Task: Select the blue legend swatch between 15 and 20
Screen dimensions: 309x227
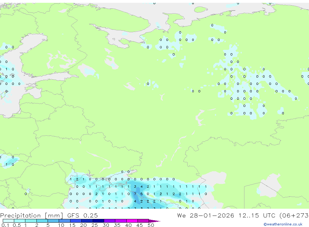Action: [76, 221]
